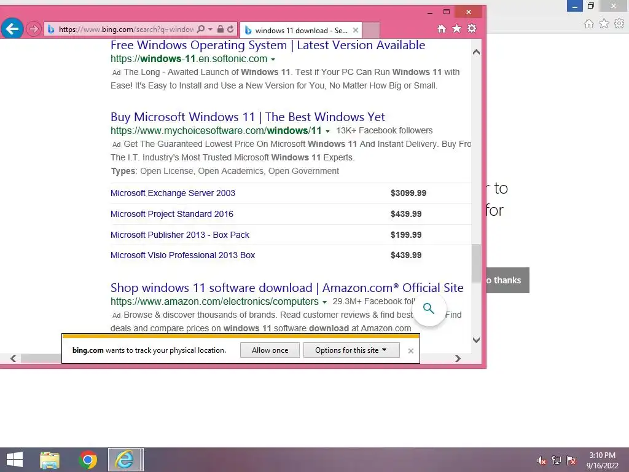This screenshot has width=629, height=472.
Task: Click horizontal scrollbar right arrow
Action: pyautogui.click(x=458, y=358)
